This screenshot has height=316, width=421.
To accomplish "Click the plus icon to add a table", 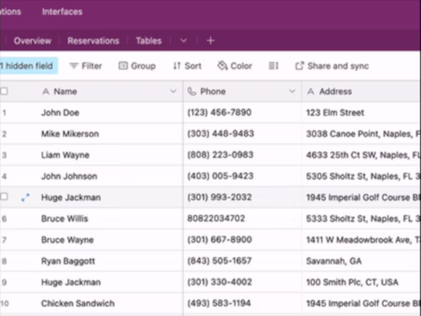I will click(210, 41).
